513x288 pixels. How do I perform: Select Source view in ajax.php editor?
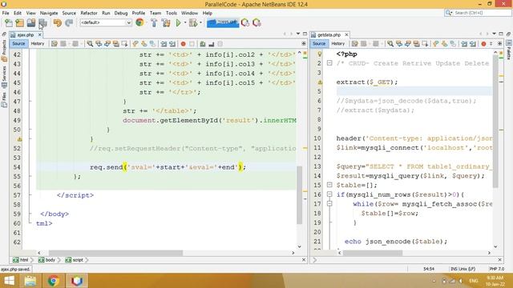(18, 43)
